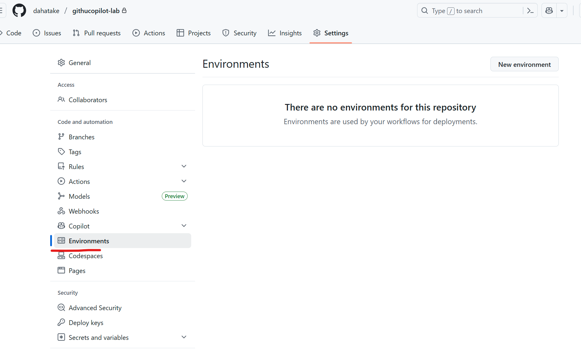The width and height of the screenshot is (581, 355).
Task: Open the Deploy keys key icon
Action: [x=61, y=322]
